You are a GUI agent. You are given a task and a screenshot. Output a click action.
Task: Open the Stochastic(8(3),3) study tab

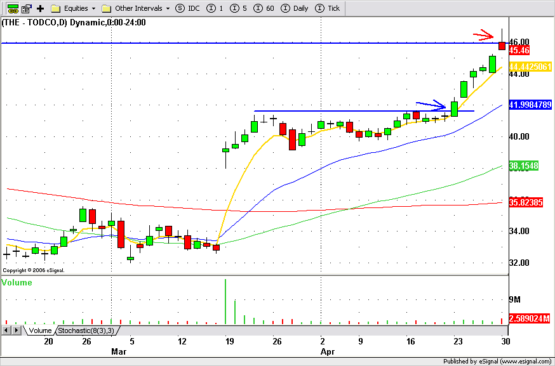tap(86, 330)
